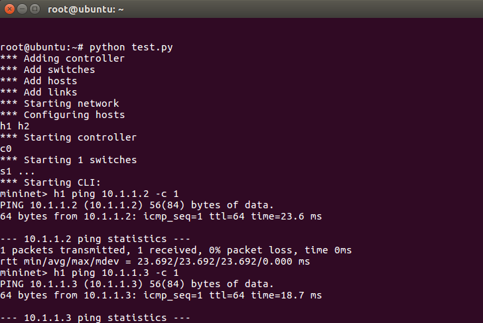
Task: Click the 'Add switches' output line
Action: tap(48, 70)
